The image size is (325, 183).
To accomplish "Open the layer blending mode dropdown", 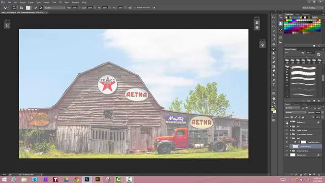I will [x=295, y=112].
